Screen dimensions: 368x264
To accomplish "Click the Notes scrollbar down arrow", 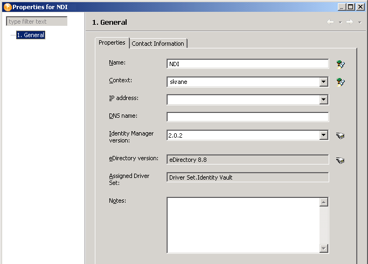I will pyautogui.click(x=324, y=248).
